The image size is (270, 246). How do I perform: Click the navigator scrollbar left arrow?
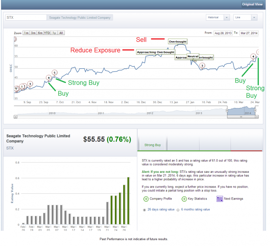tap(15, 117)
